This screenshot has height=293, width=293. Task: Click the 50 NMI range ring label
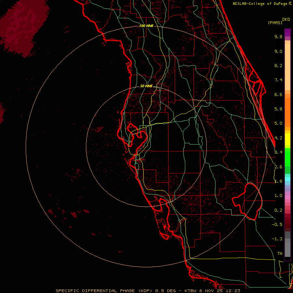coord(146,86)
